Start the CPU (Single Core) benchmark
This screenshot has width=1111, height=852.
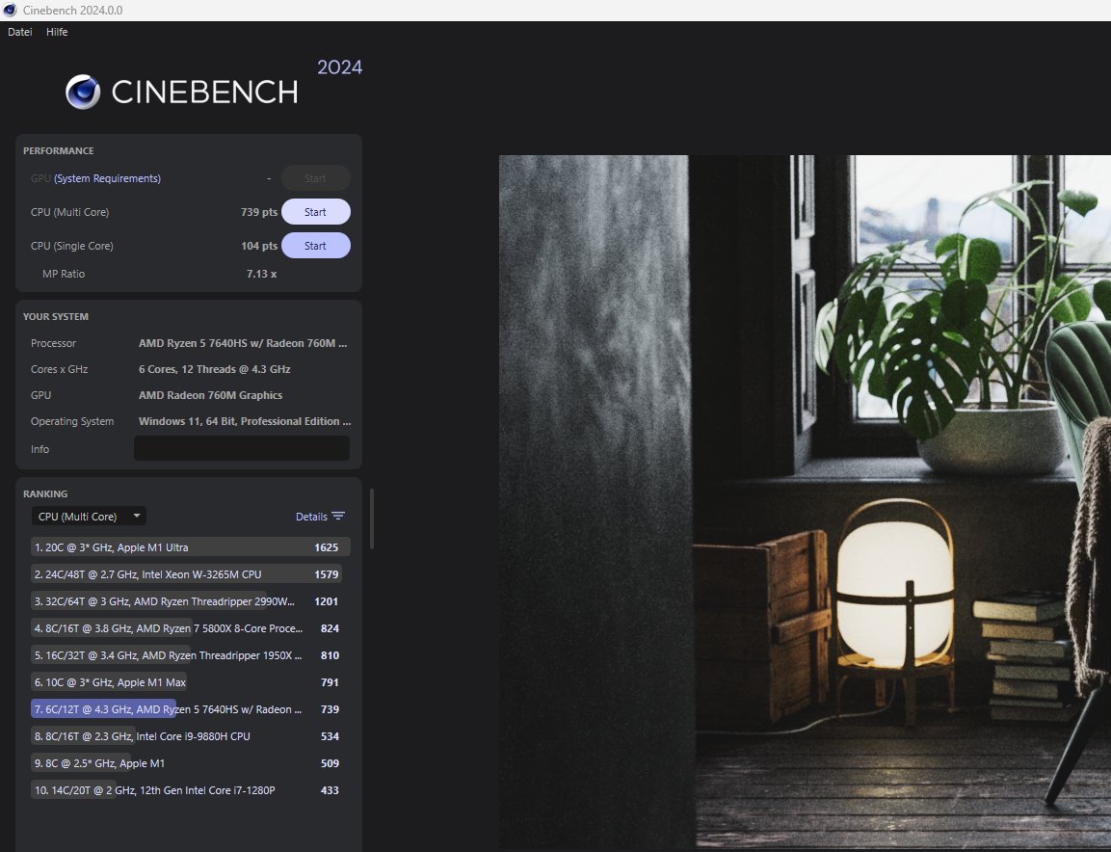[x=315, y=246]
